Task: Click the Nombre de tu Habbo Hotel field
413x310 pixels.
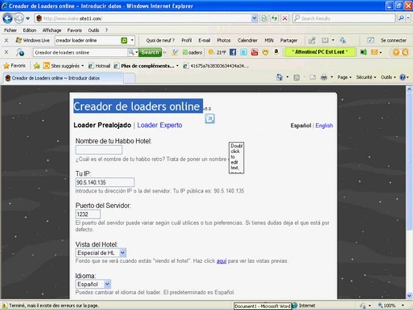Action: click(x=99, y=150)
